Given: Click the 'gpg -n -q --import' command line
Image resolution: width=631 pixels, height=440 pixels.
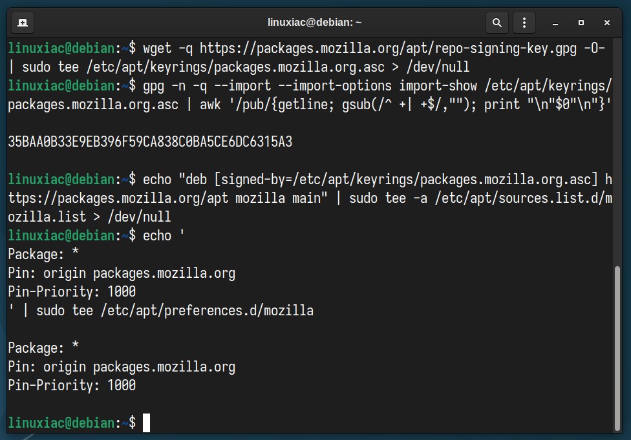Looking at the screenshot, I should click(x=310, y=86).
